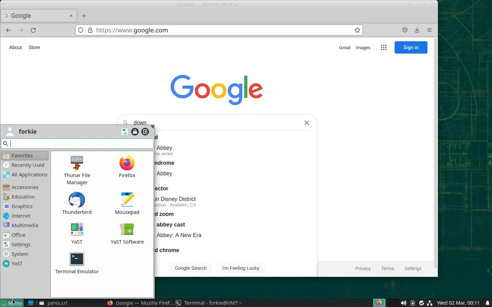Open the Accessories category
Viewport: 492px width, 307px height.
[25, 187]
